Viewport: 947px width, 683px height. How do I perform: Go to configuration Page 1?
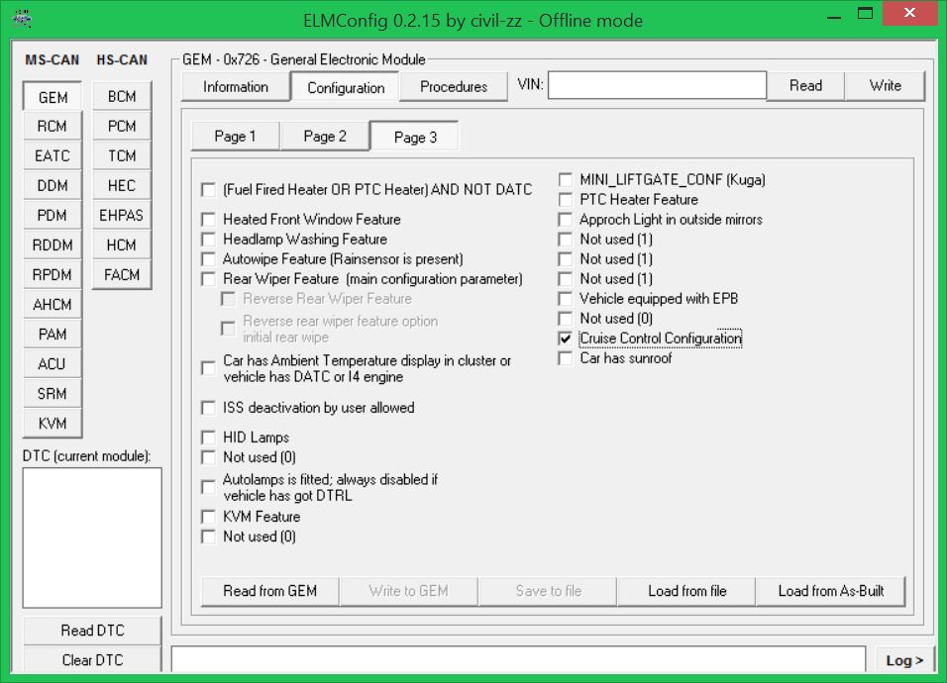[235, 137]
